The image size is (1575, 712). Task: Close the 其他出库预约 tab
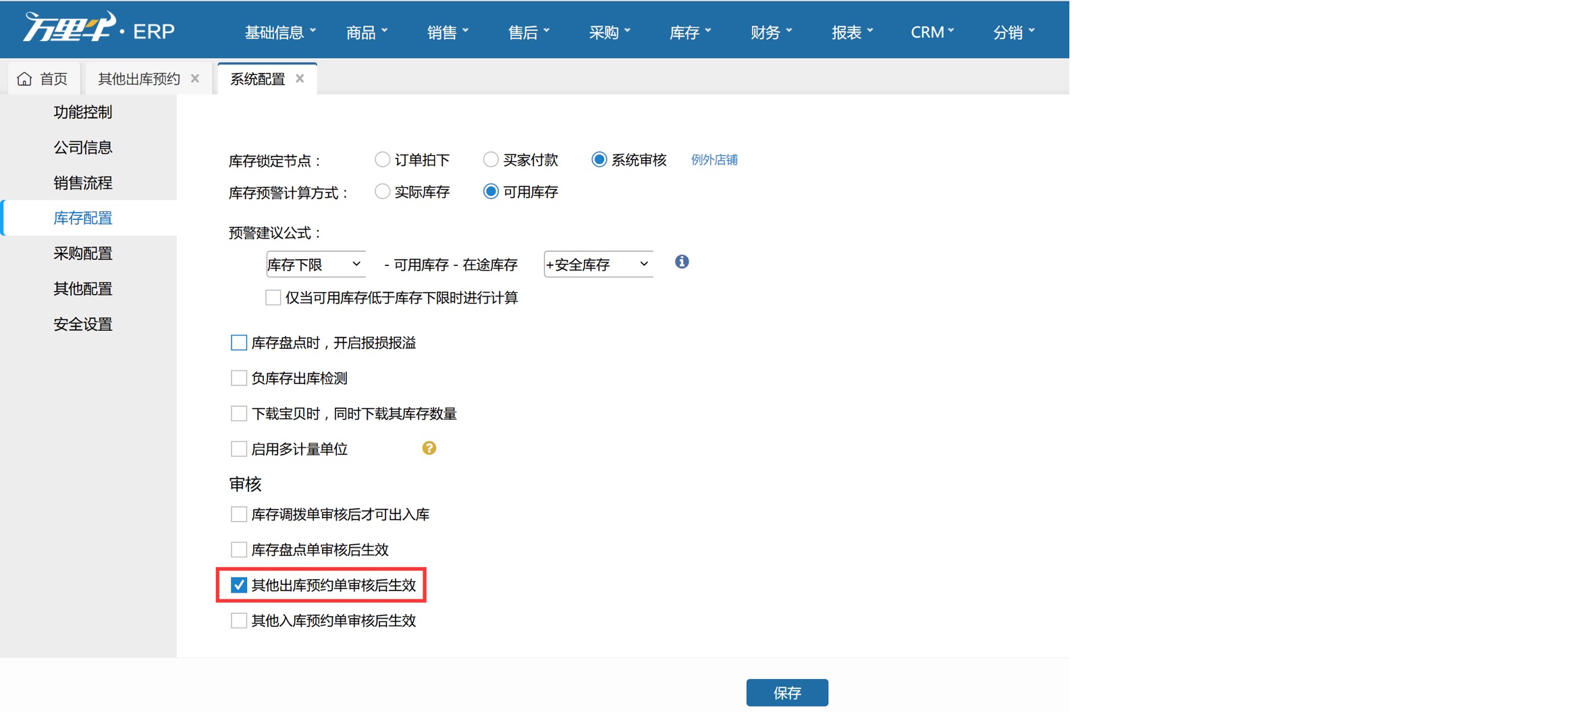[195, 78]
